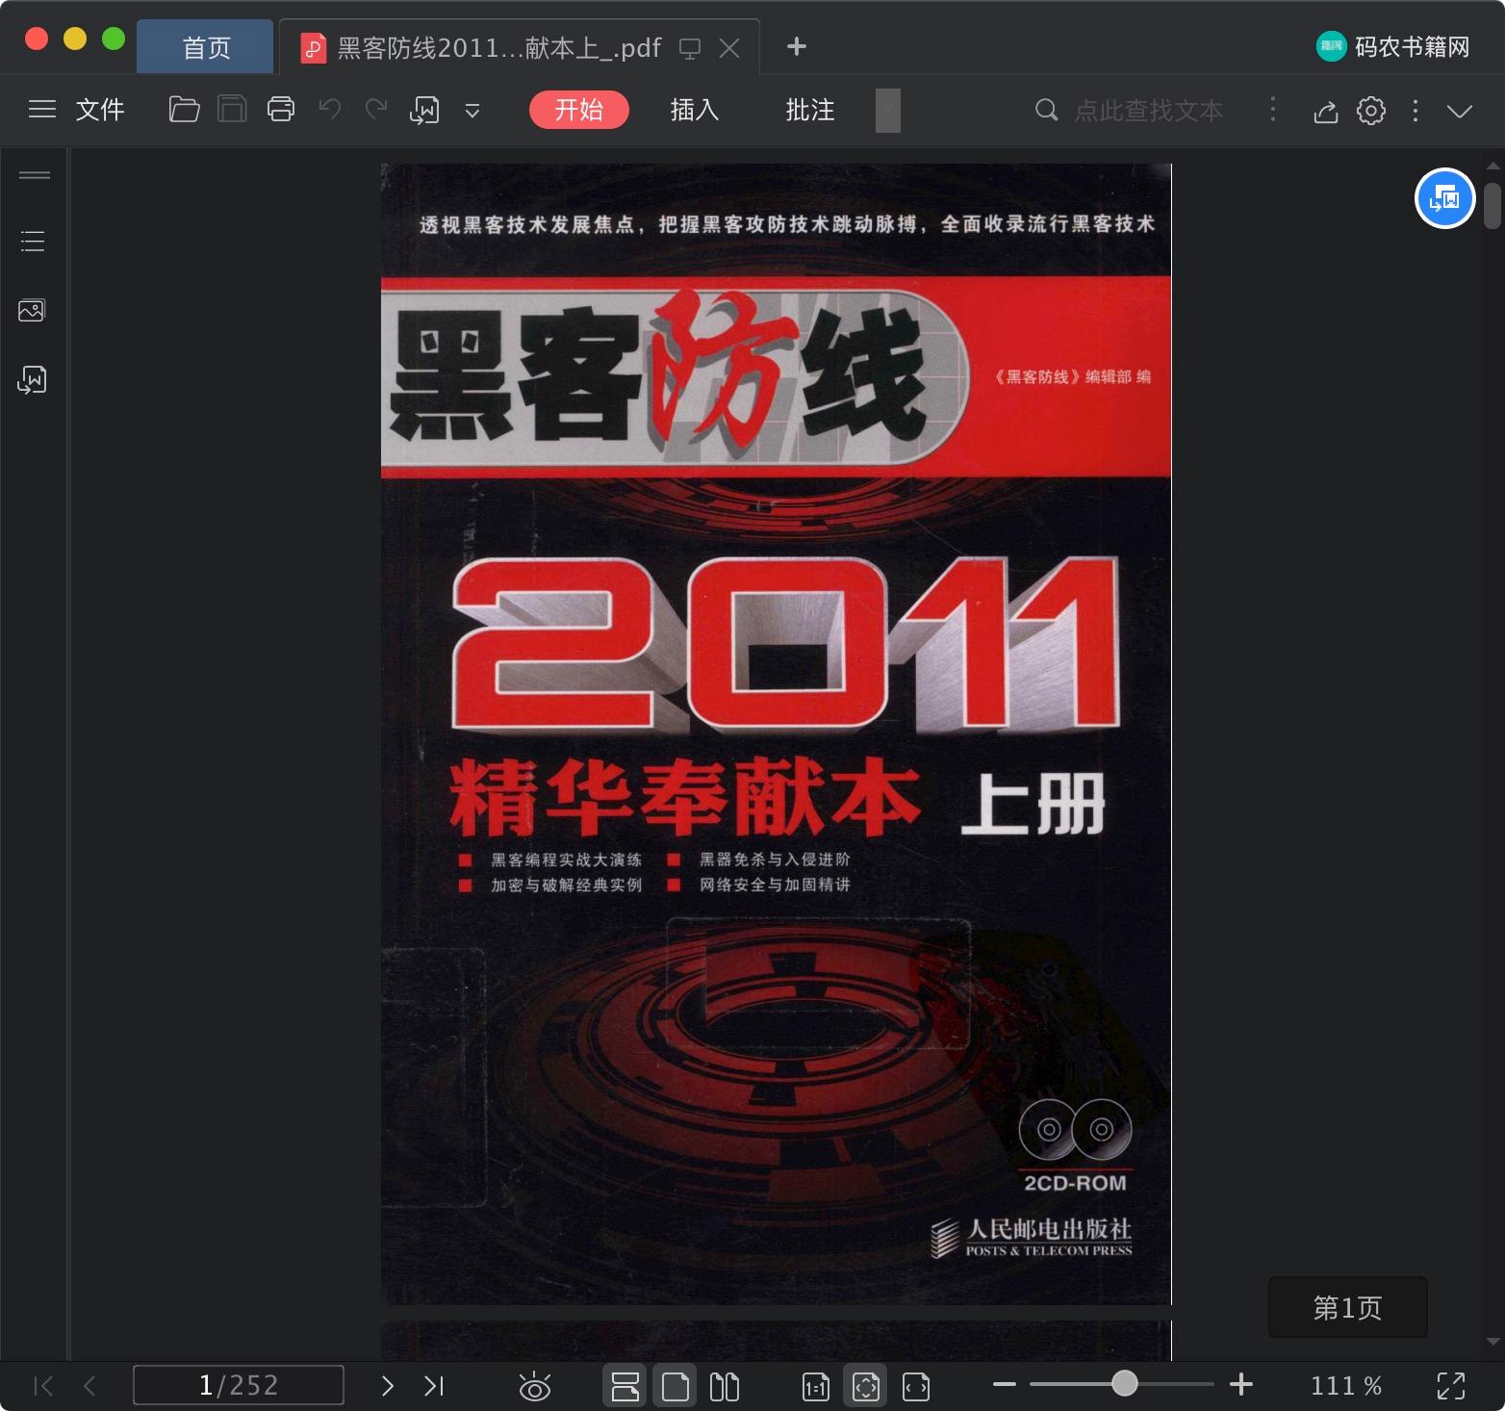Click the 第1页 page indicator

[1347, 1307]
